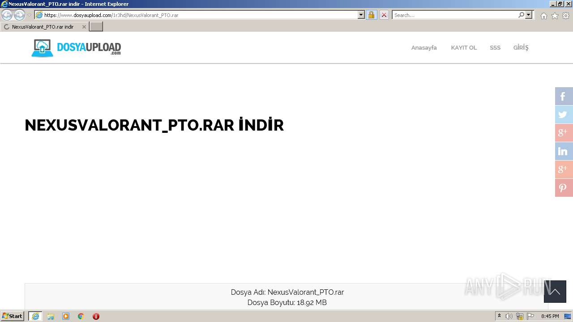The height and width of the screenshot is (322, 573).
Task: Click the magnifier search icon
Action: coord(521,15)
